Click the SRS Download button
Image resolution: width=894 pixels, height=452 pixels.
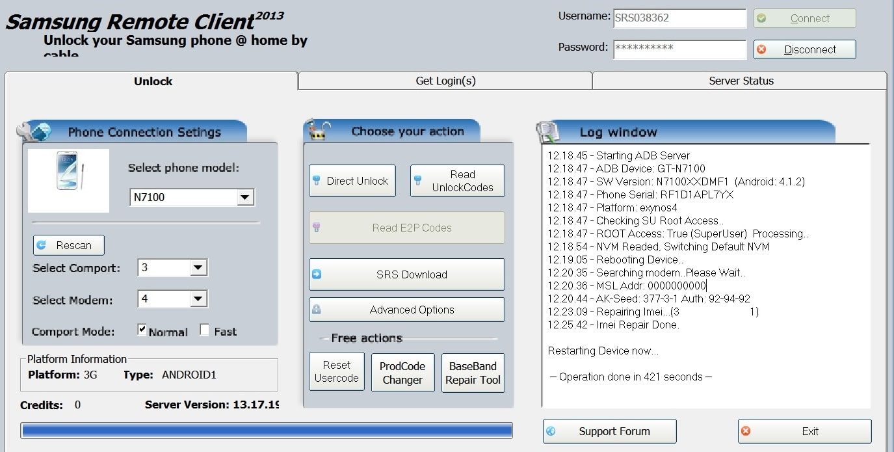click(406, 274)
